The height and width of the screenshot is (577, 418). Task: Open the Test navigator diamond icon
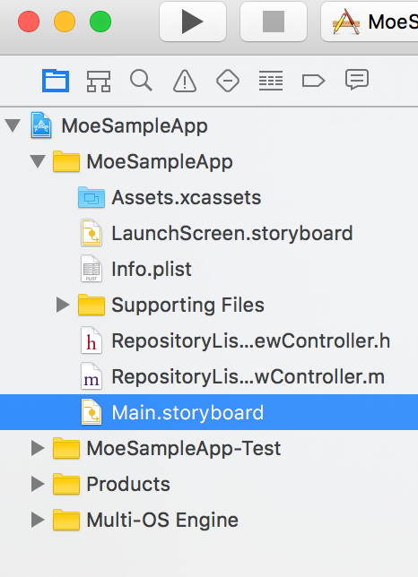tap(228, 81)
